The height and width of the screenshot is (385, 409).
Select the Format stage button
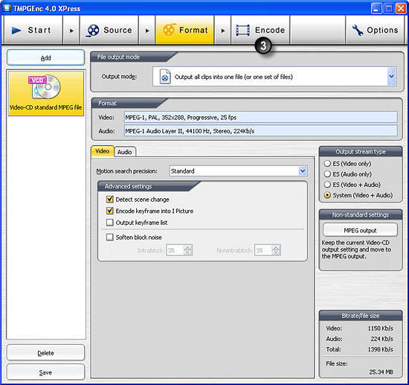click(x=185, y=30)
